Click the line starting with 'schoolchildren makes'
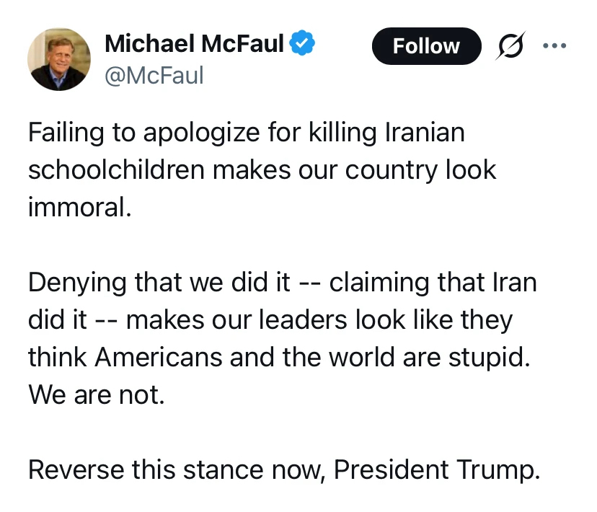The height and width of the screenshot is (512, 597). (x=262, y=169)
